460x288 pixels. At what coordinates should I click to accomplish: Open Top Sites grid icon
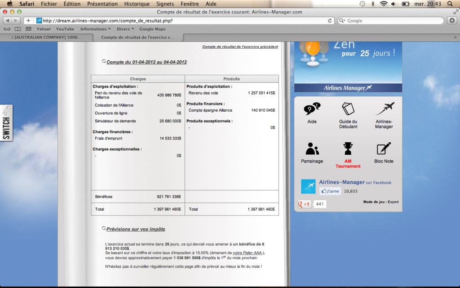coord(28,29)
